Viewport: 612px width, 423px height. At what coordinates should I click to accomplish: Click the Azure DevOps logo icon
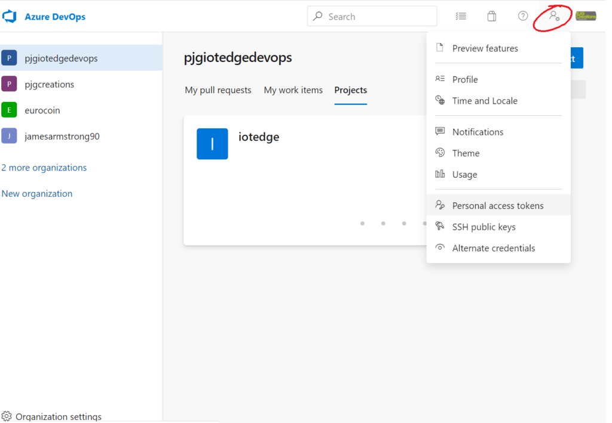[10, 16]
